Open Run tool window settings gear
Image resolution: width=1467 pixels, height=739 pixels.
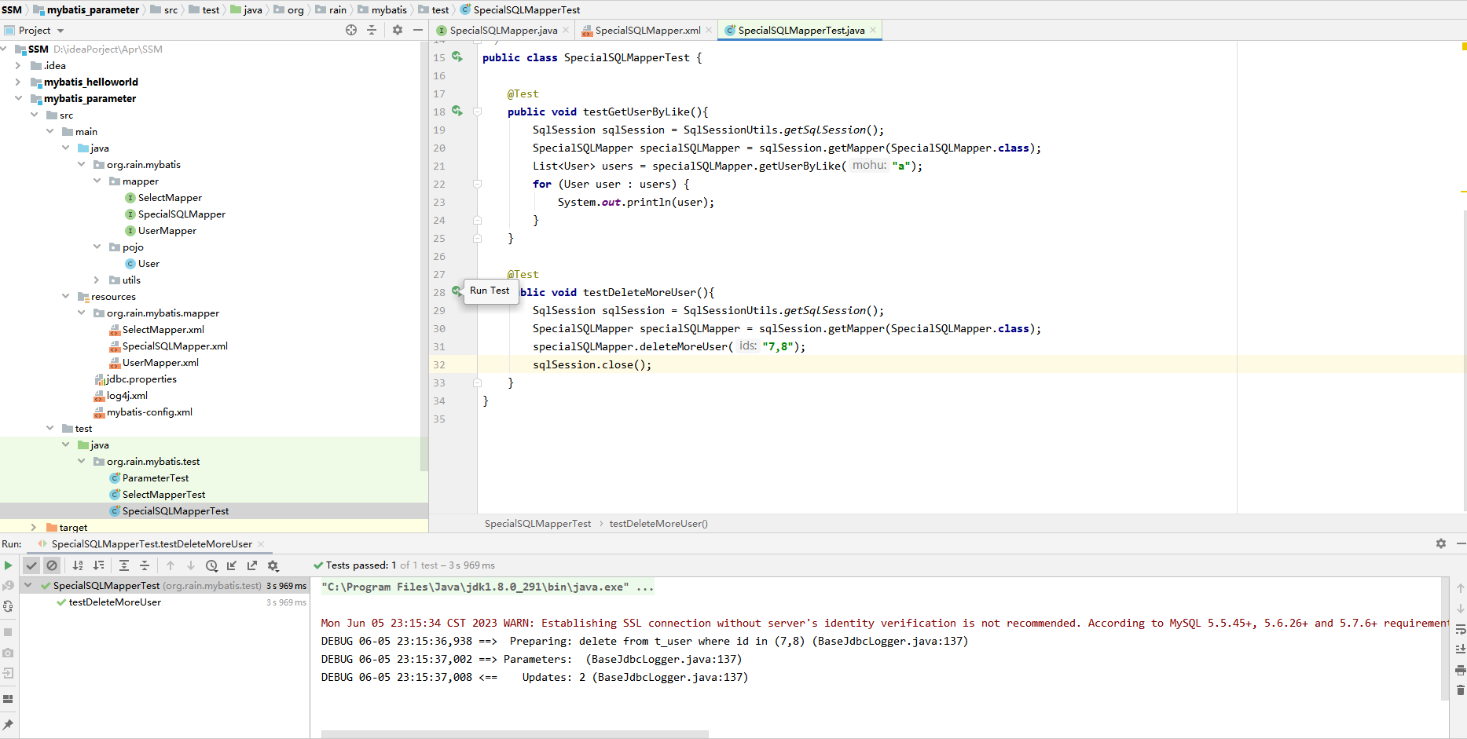tap(1441, 543)
